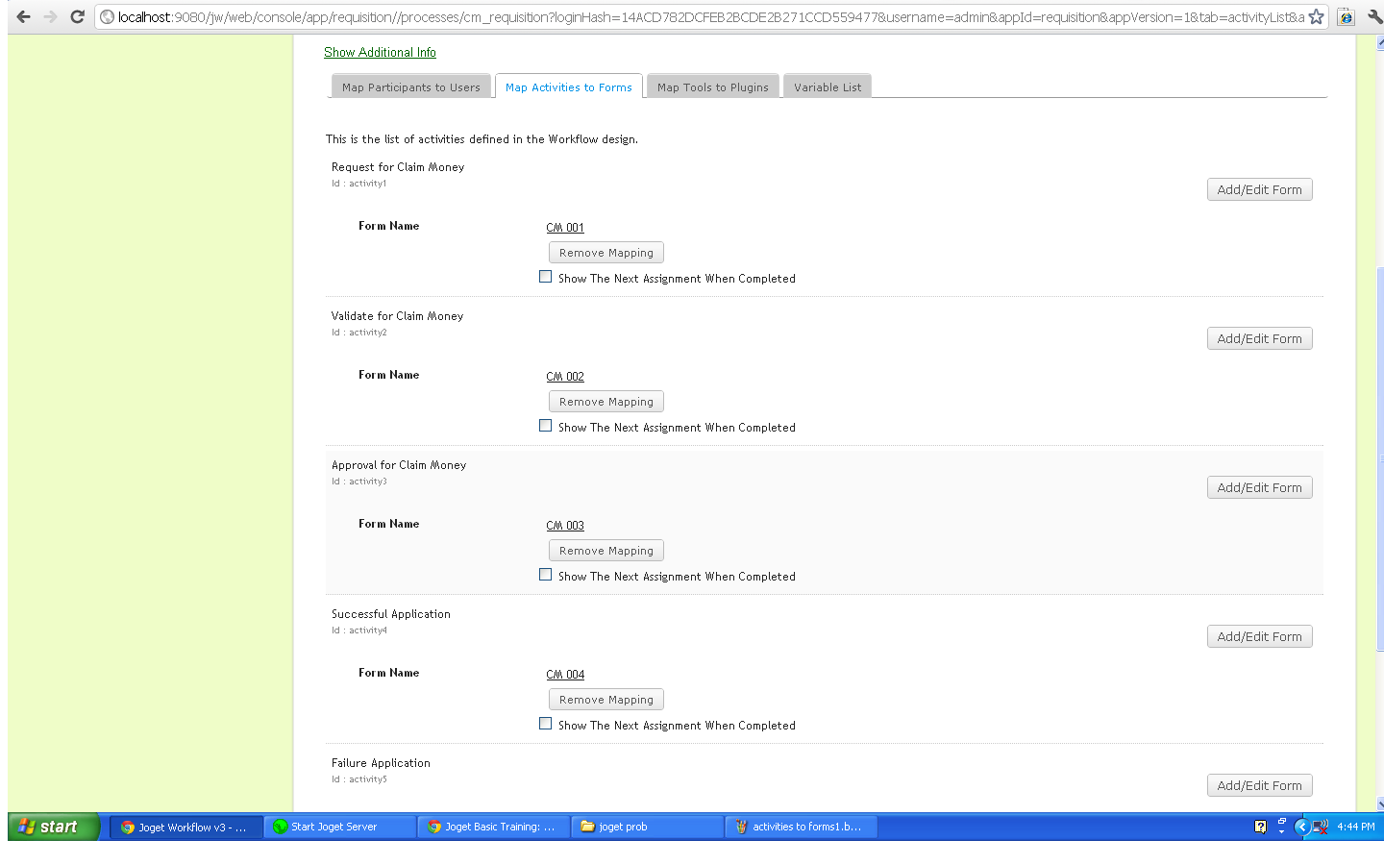Go back with the browser back arrow

tap(23, 16)
